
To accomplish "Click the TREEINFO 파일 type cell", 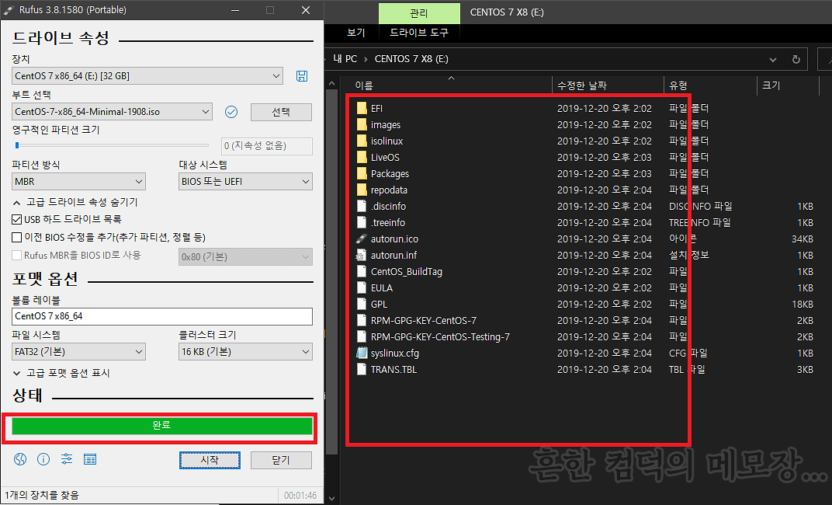I will click(x=700, y=222).
